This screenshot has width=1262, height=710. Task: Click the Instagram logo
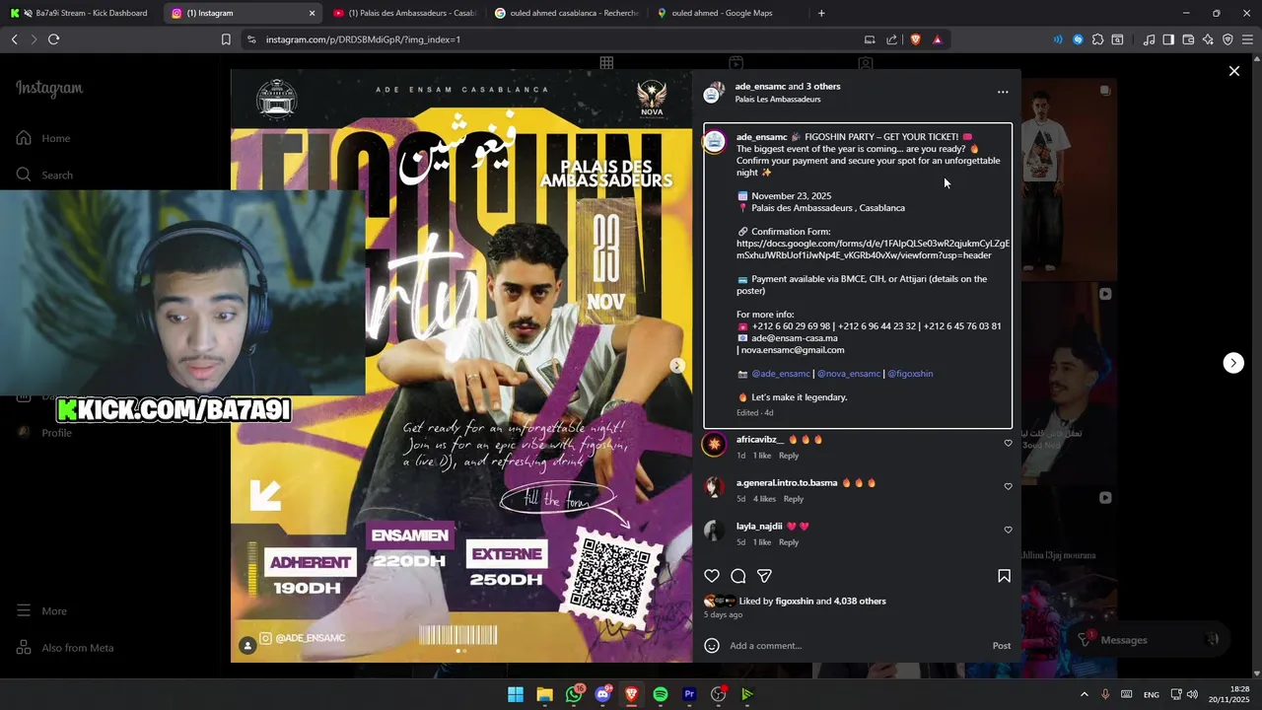point(49,88)
